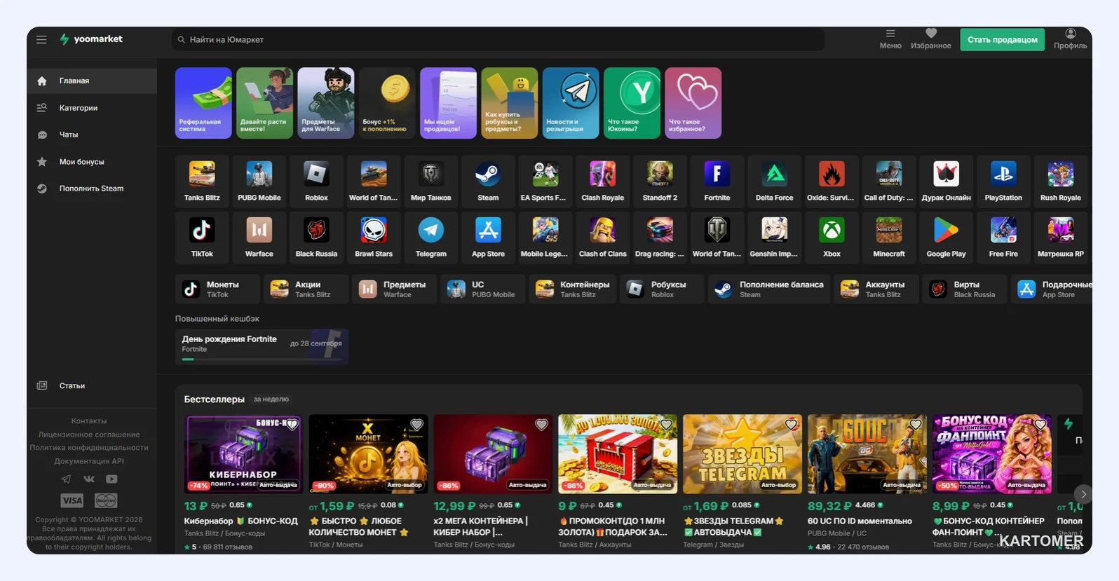Open the hamburger sidebar menu icon
This screenshot has height=581, width=1119.
click(x=41, y=40)
